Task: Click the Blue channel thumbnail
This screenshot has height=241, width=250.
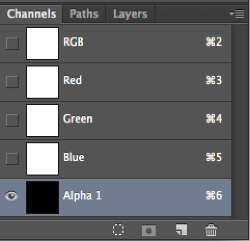Action: tap(43, 159)
